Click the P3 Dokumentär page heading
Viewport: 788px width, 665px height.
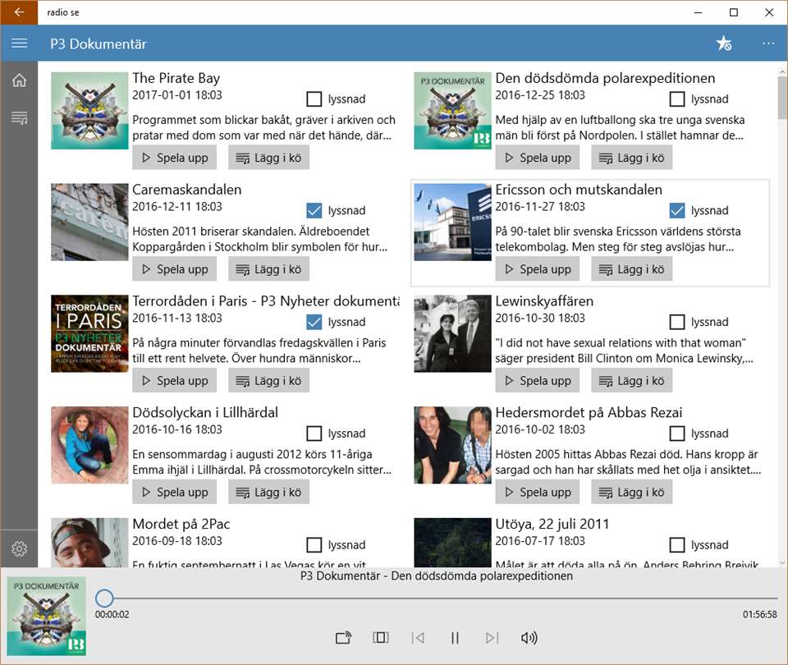click(x=98, y=44)
